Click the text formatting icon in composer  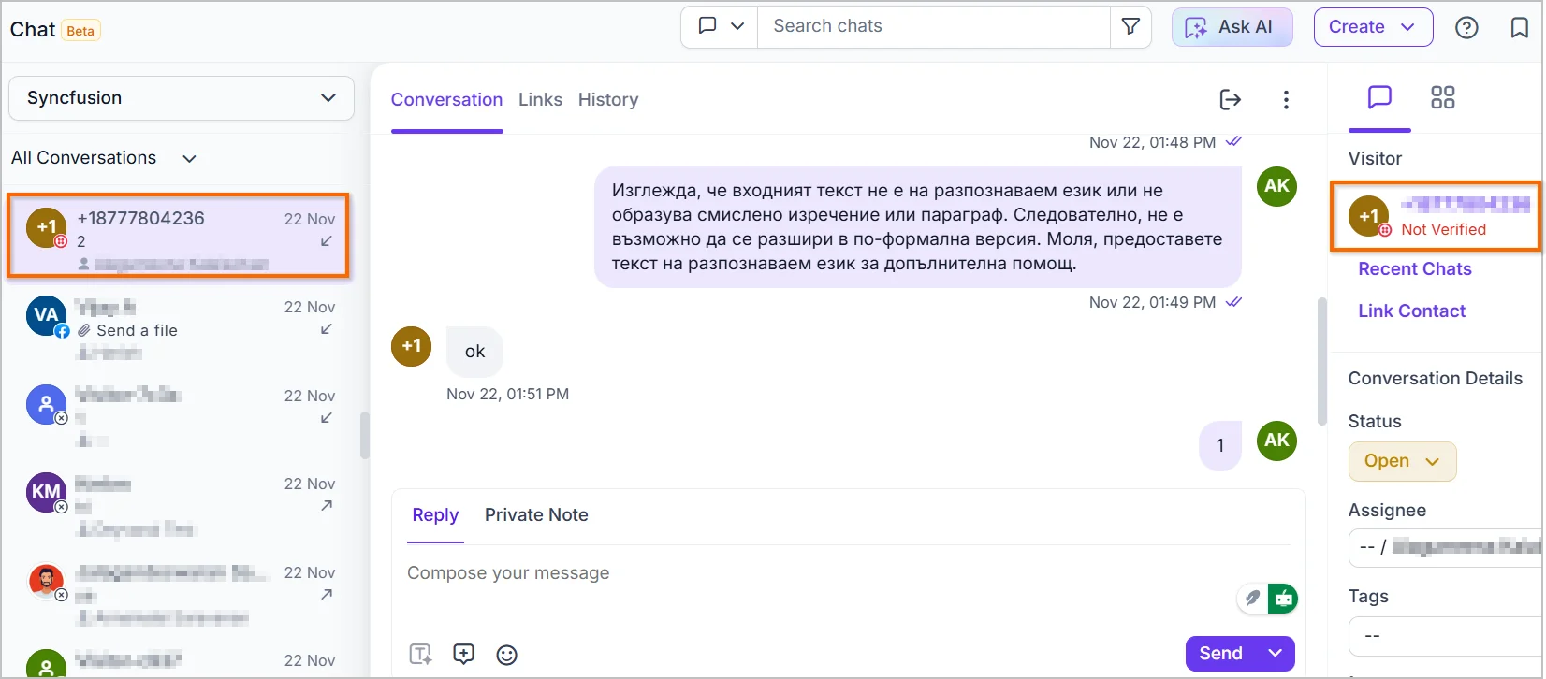(421, 654)
